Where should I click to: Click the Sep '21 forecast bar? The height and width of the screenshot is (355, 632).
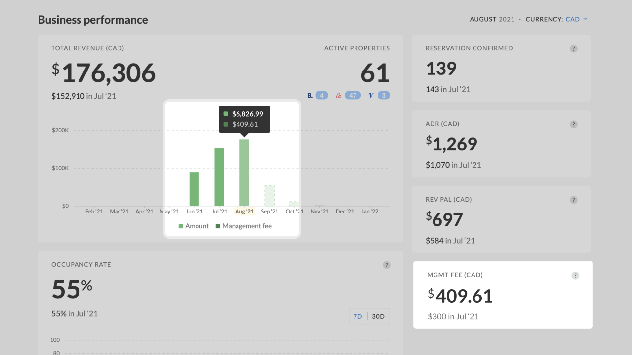(x=269, y=196)
